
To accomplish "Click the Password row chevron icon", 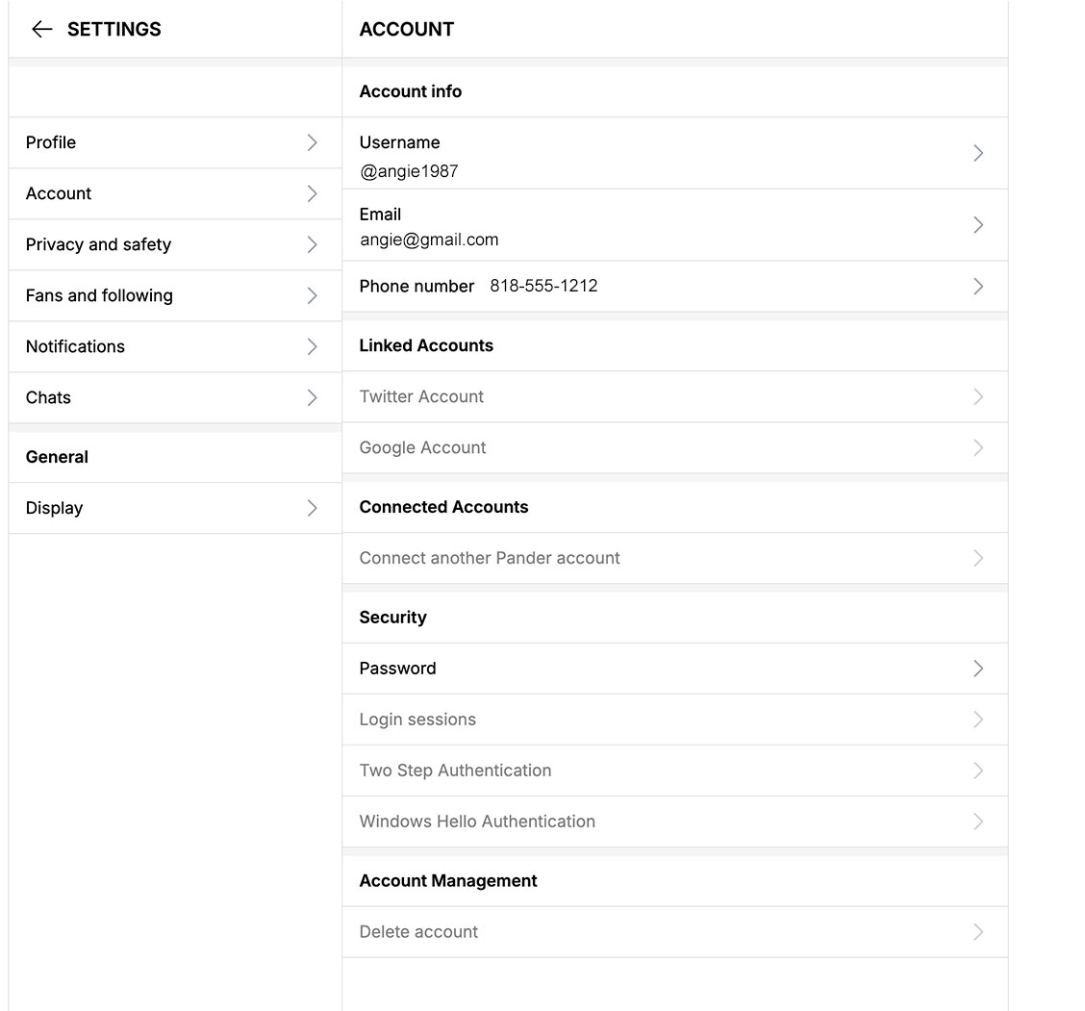I will pos(978,669).
